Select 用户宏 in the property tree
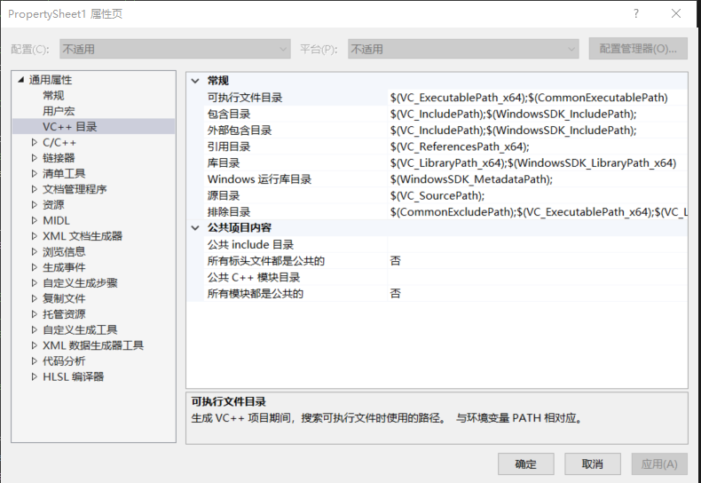The width and height of the screenshot is (701, 483). (59, 111)
